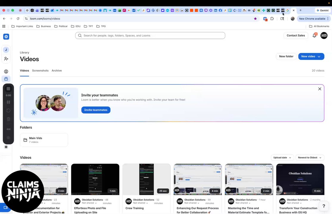Open the notifications bell
The image size is (332, 214).
(x=314, y=35)
